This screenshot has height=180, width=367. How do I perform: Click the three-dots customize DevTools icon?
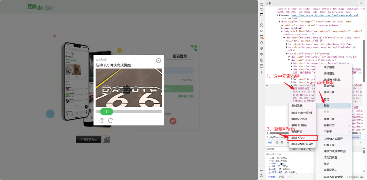261,170
